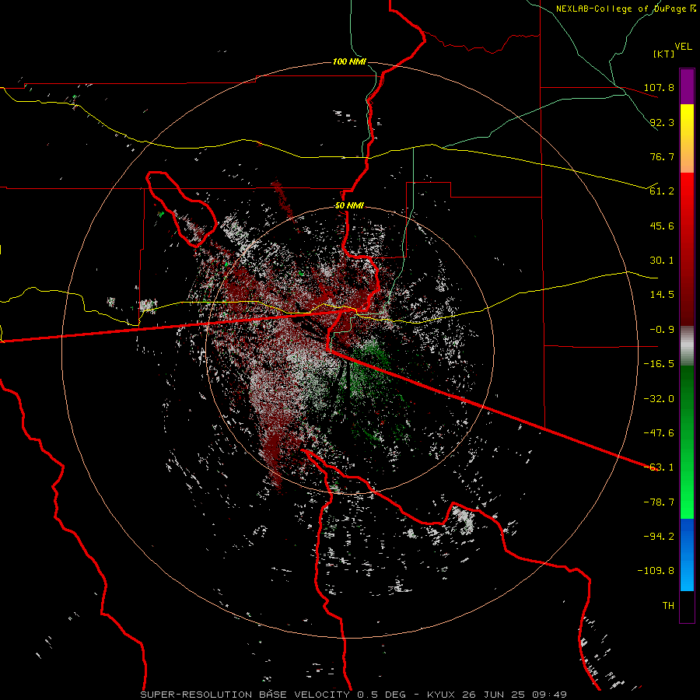Click the -94.2 velocity scale value
The height and width of the screenshot is (700, 700).
(x=659, y=537)
